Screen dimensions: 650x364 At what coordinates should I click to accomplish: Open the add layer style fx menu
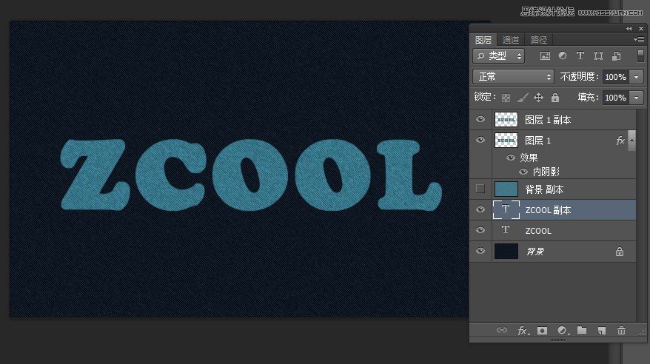pyautogui.click(x=523, y=331)
